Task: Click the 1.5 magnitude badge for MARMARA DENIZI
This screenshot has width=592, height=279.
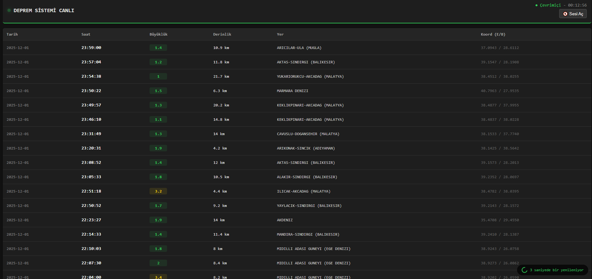Action: 158,91
